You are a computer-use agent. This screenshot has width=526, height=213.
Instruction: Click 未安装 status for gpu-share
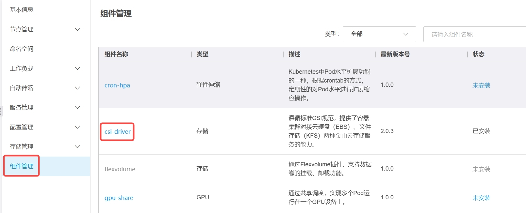point(481,198)
